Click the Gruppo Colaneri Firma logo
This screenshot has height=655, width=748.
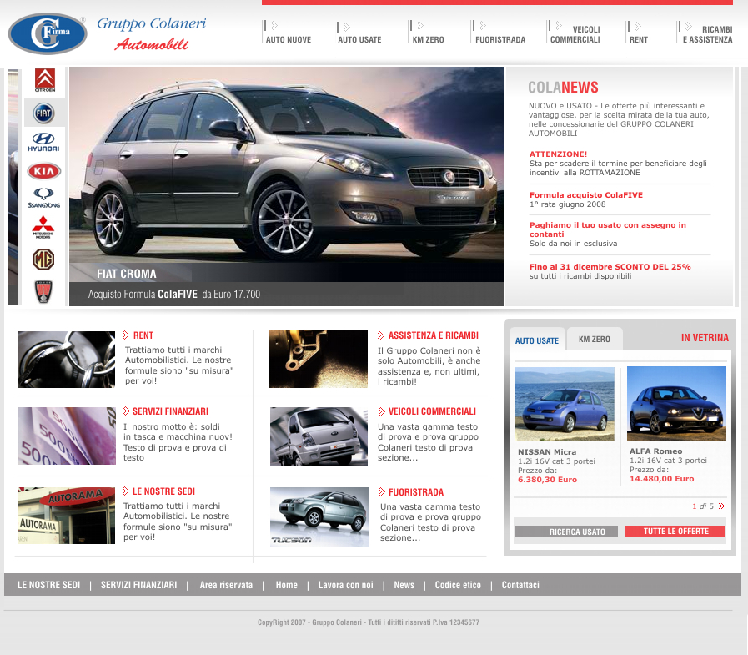pyautogui.click(x=48, y=33)
